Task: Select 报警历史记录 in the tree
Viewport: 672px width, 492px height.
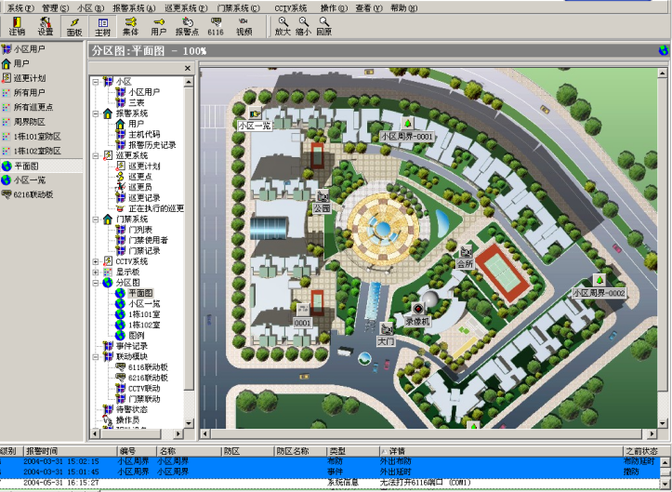Action: pos(152,145)
